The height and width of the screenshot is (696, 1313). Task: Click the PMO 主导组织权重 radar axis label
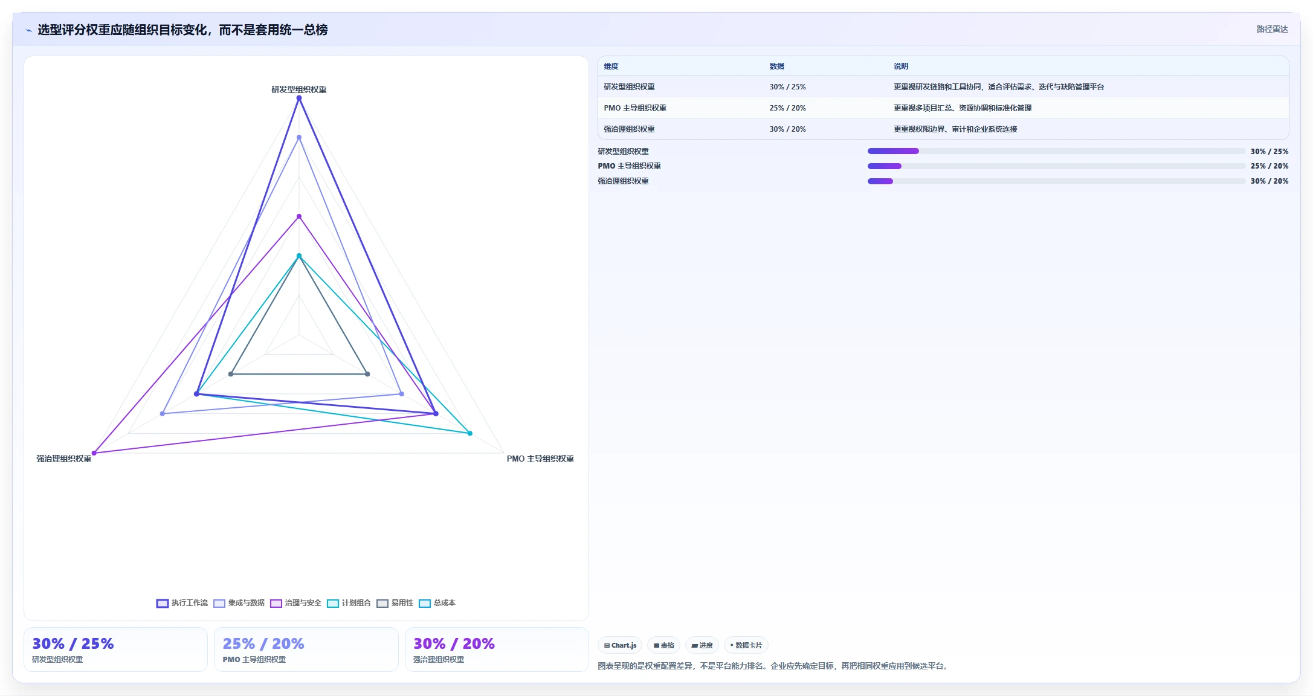[540, 459]
